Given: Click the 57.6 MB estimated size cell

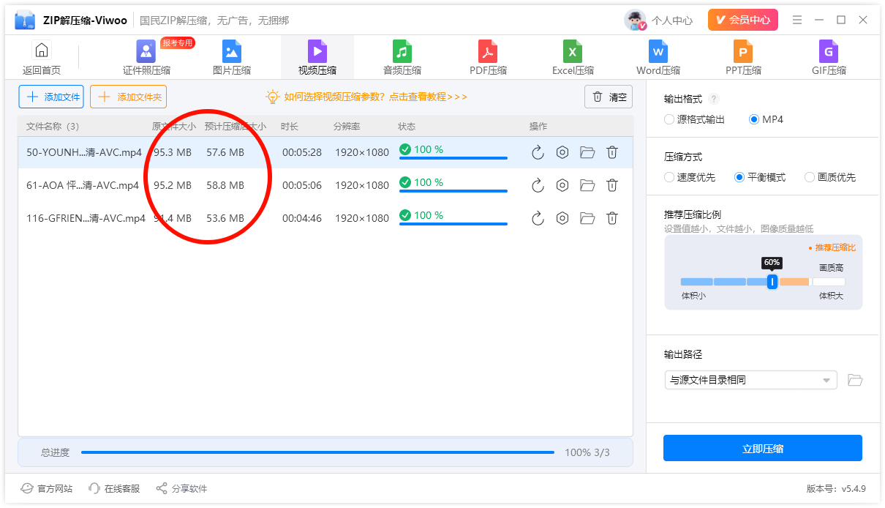Looking at the screenshot, I should pyautogui.click(x=225, y=153).
